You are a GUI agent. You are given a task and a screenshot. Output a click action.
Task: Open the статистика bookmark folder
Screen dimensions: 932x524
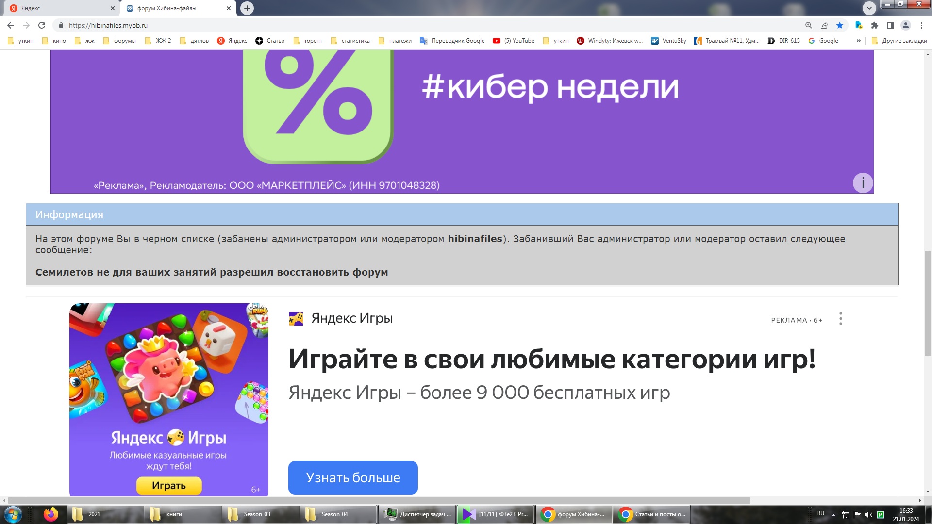pyautogui.click(x=350, y=41)
